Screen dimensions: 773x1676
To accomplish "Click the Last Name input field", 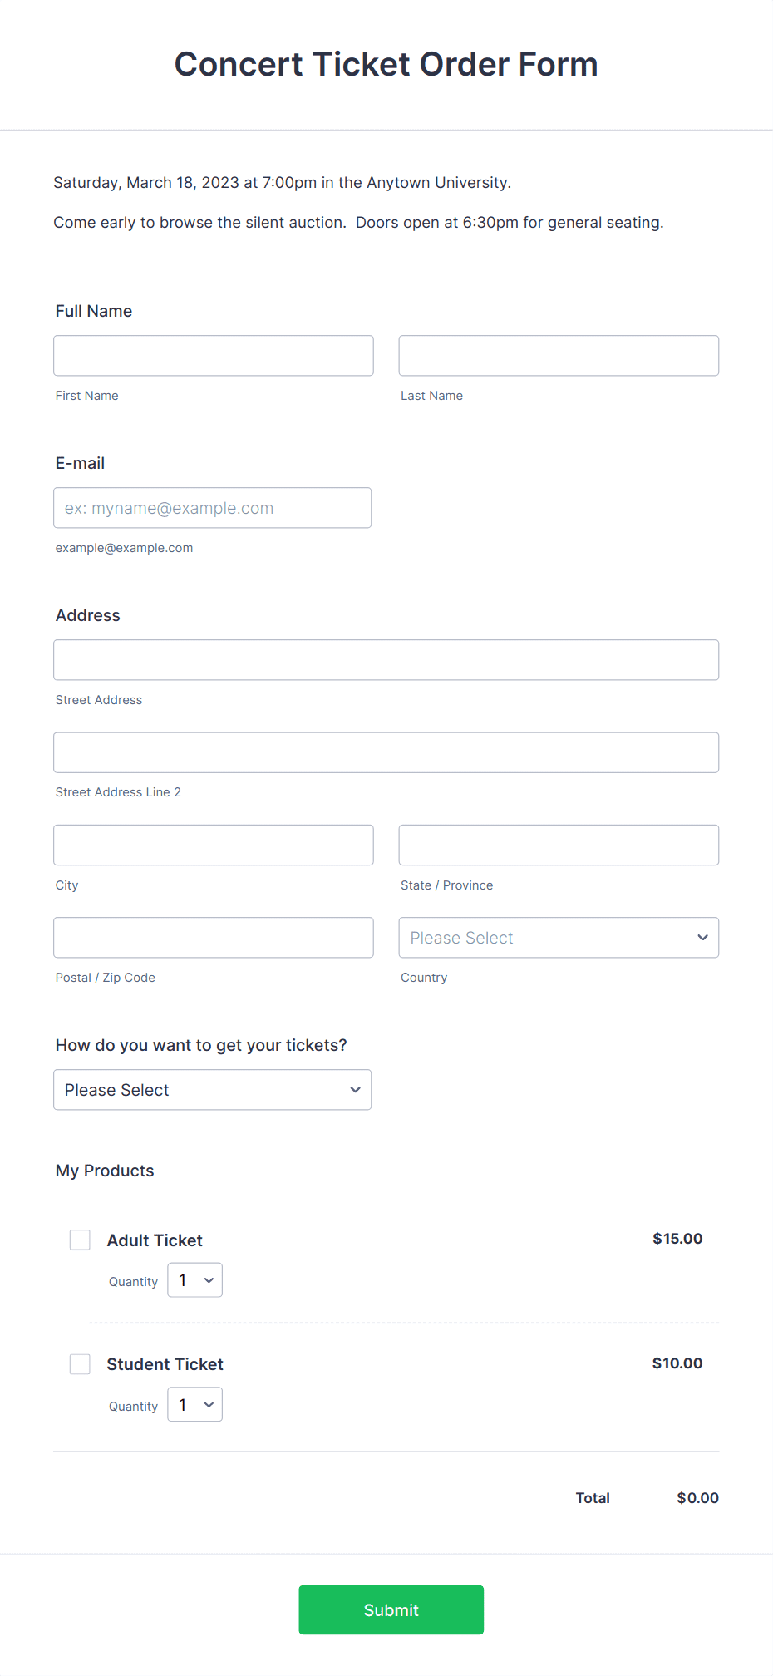I will point(559,355).
